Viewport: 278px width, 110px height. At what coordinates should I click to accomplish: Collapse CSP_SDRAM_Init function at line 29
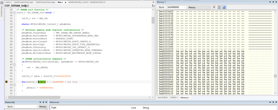coord(14,13)
